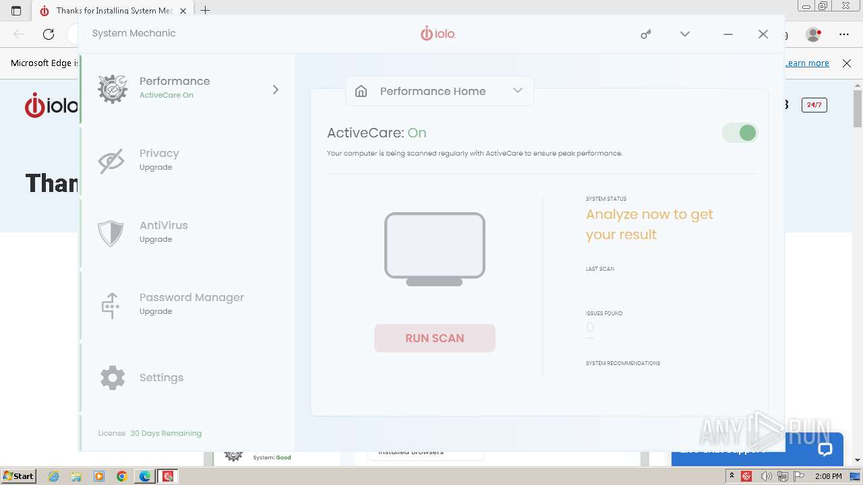863x485 pixels.
Task: Click the iolo logo in System Mechanic header
Action: [x=438, y=33]
